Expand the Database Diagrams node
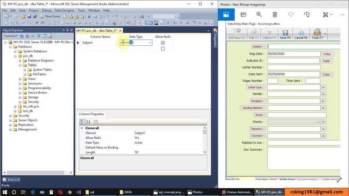This screenshot has height=196, width=349. (20, 61)
